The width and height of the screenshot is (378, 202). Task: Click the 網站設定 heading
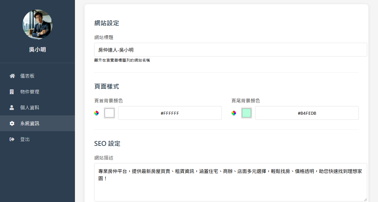pyautogui.click(x=107, y=23)
